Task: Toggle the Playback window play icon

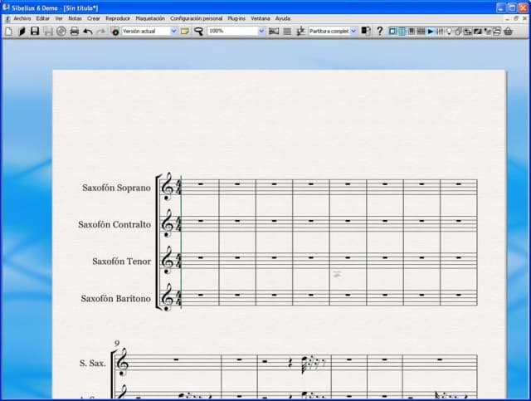Action: (x=430, y=32)
